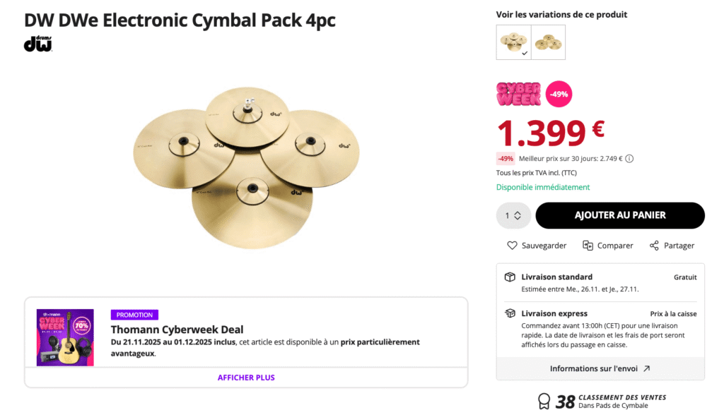Click the sales ranking badge icon
Viewport: 724px width, 415px height.
tap(543, 401)
